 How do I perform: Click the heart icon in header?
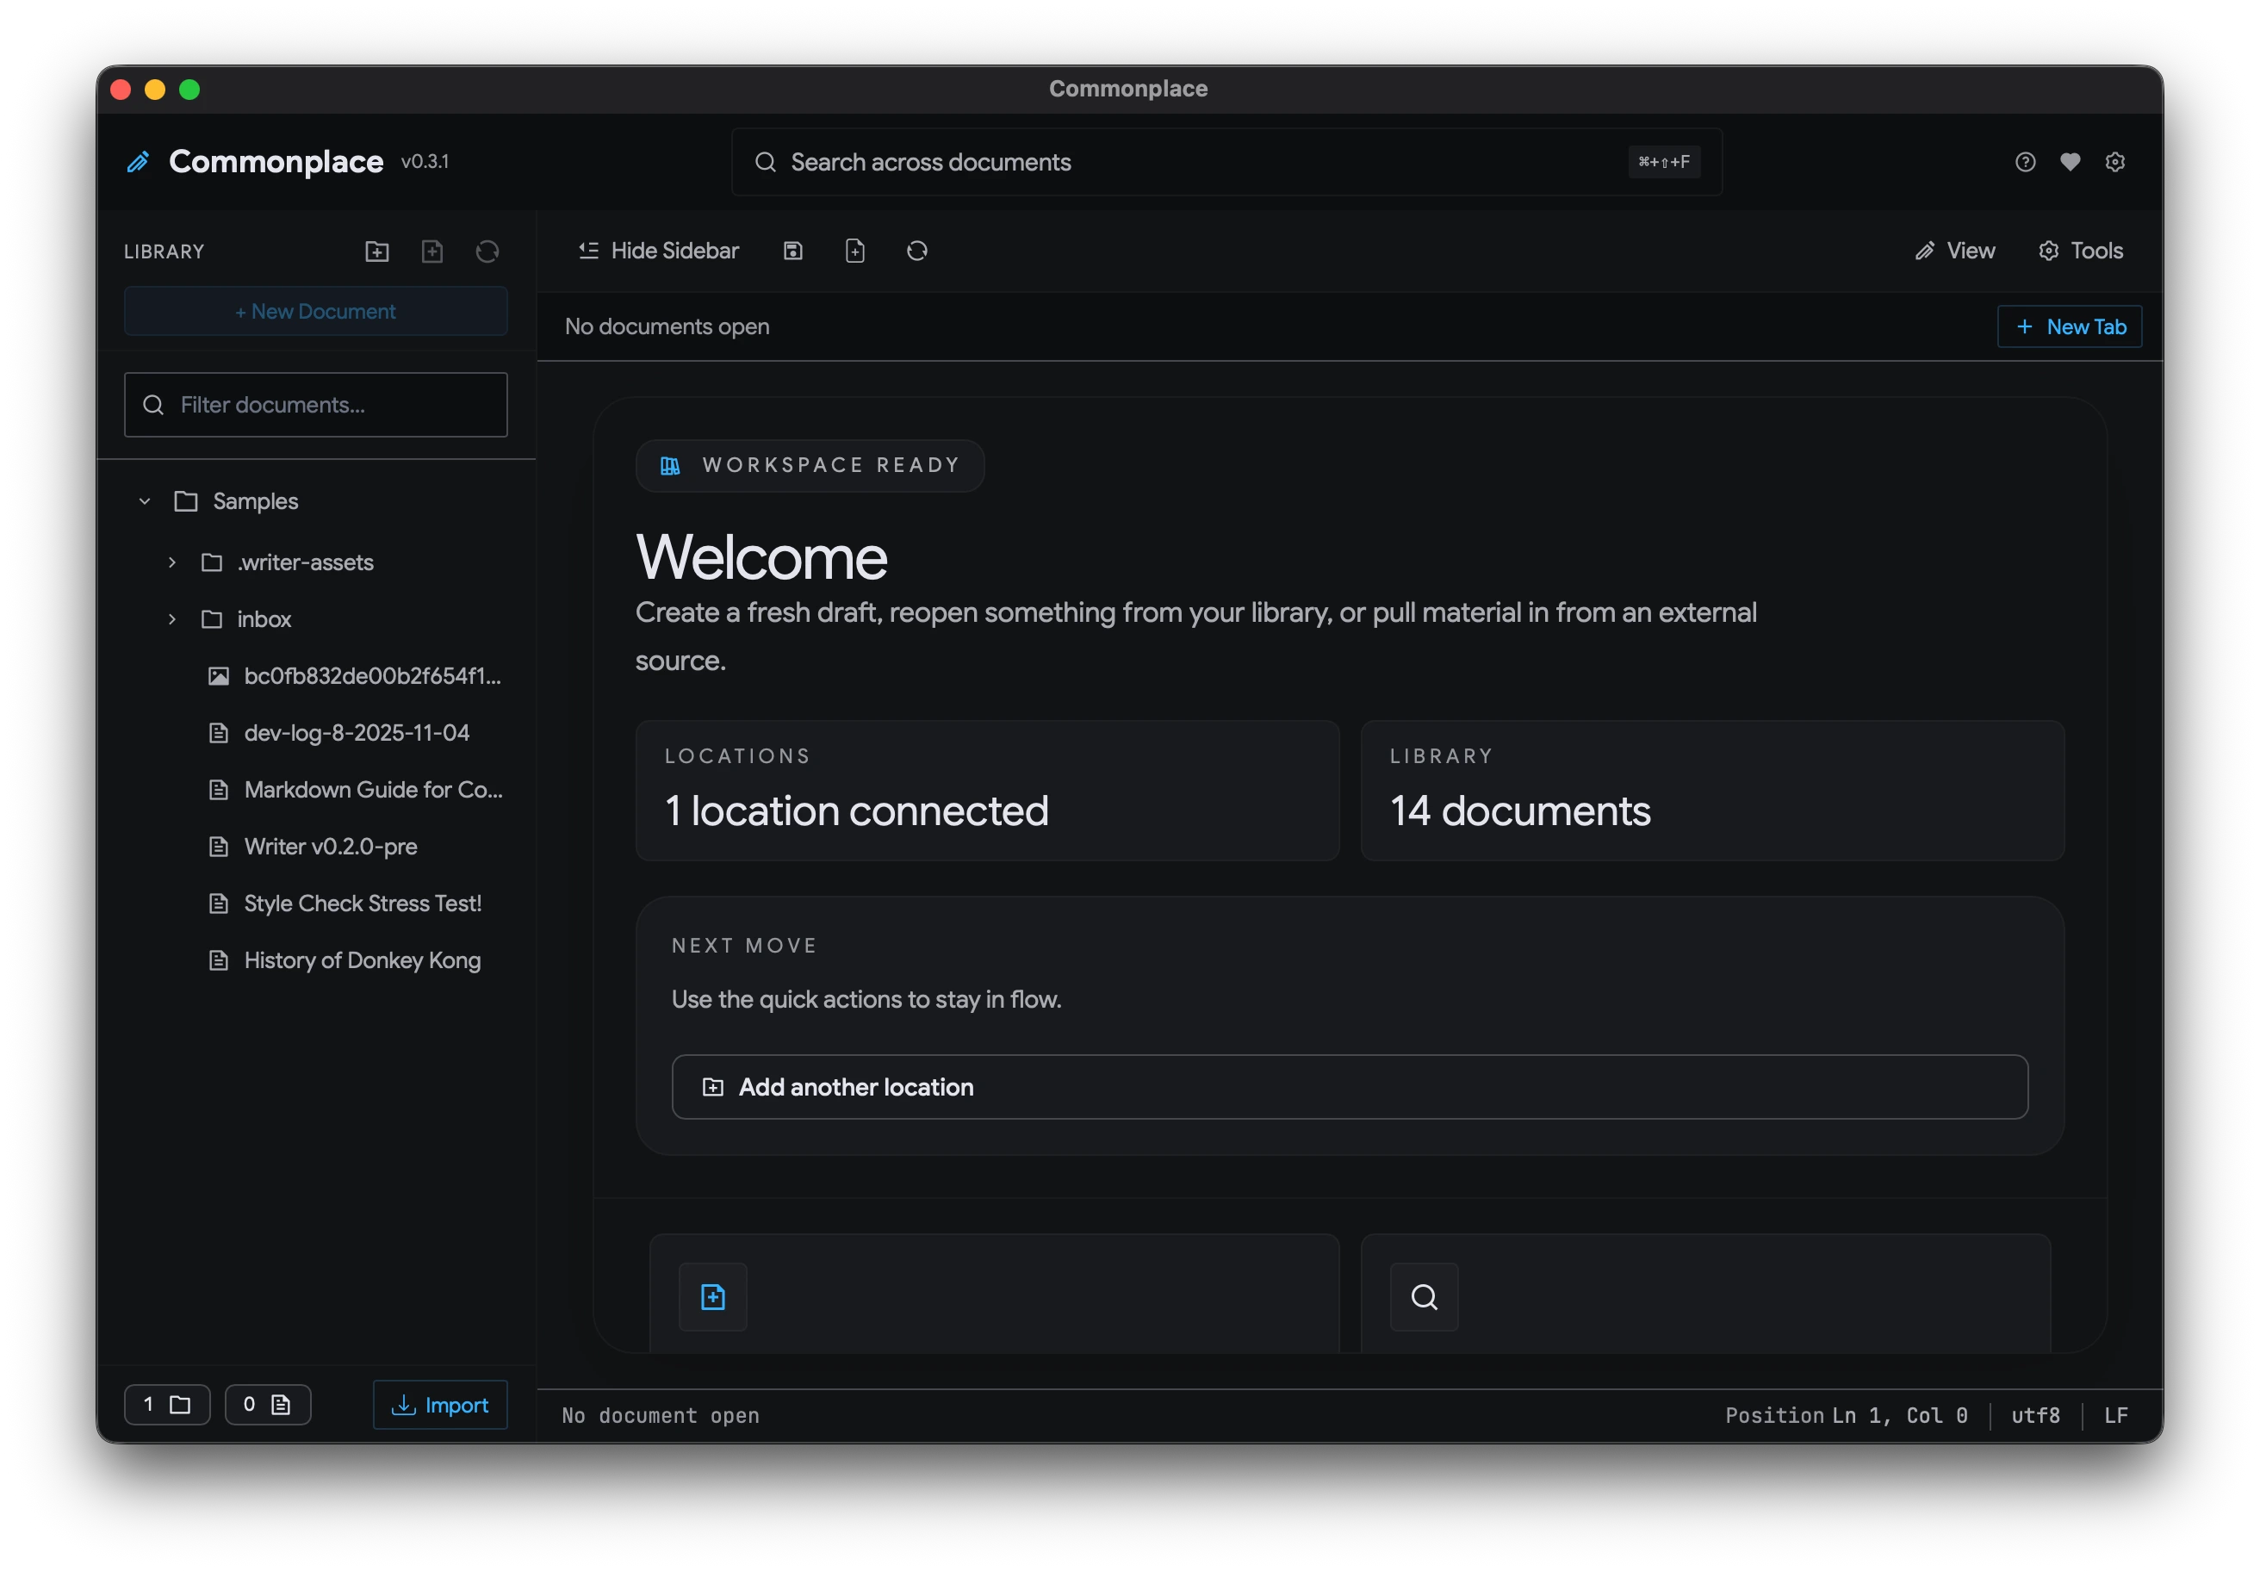tap(2070, 163)
